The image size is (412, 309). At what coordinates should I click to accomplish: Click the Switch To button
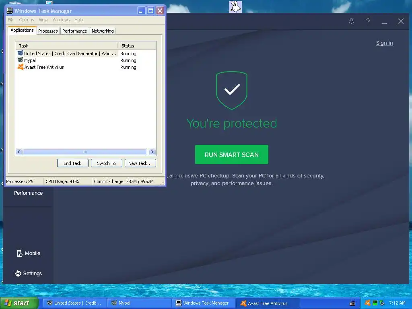106,163
